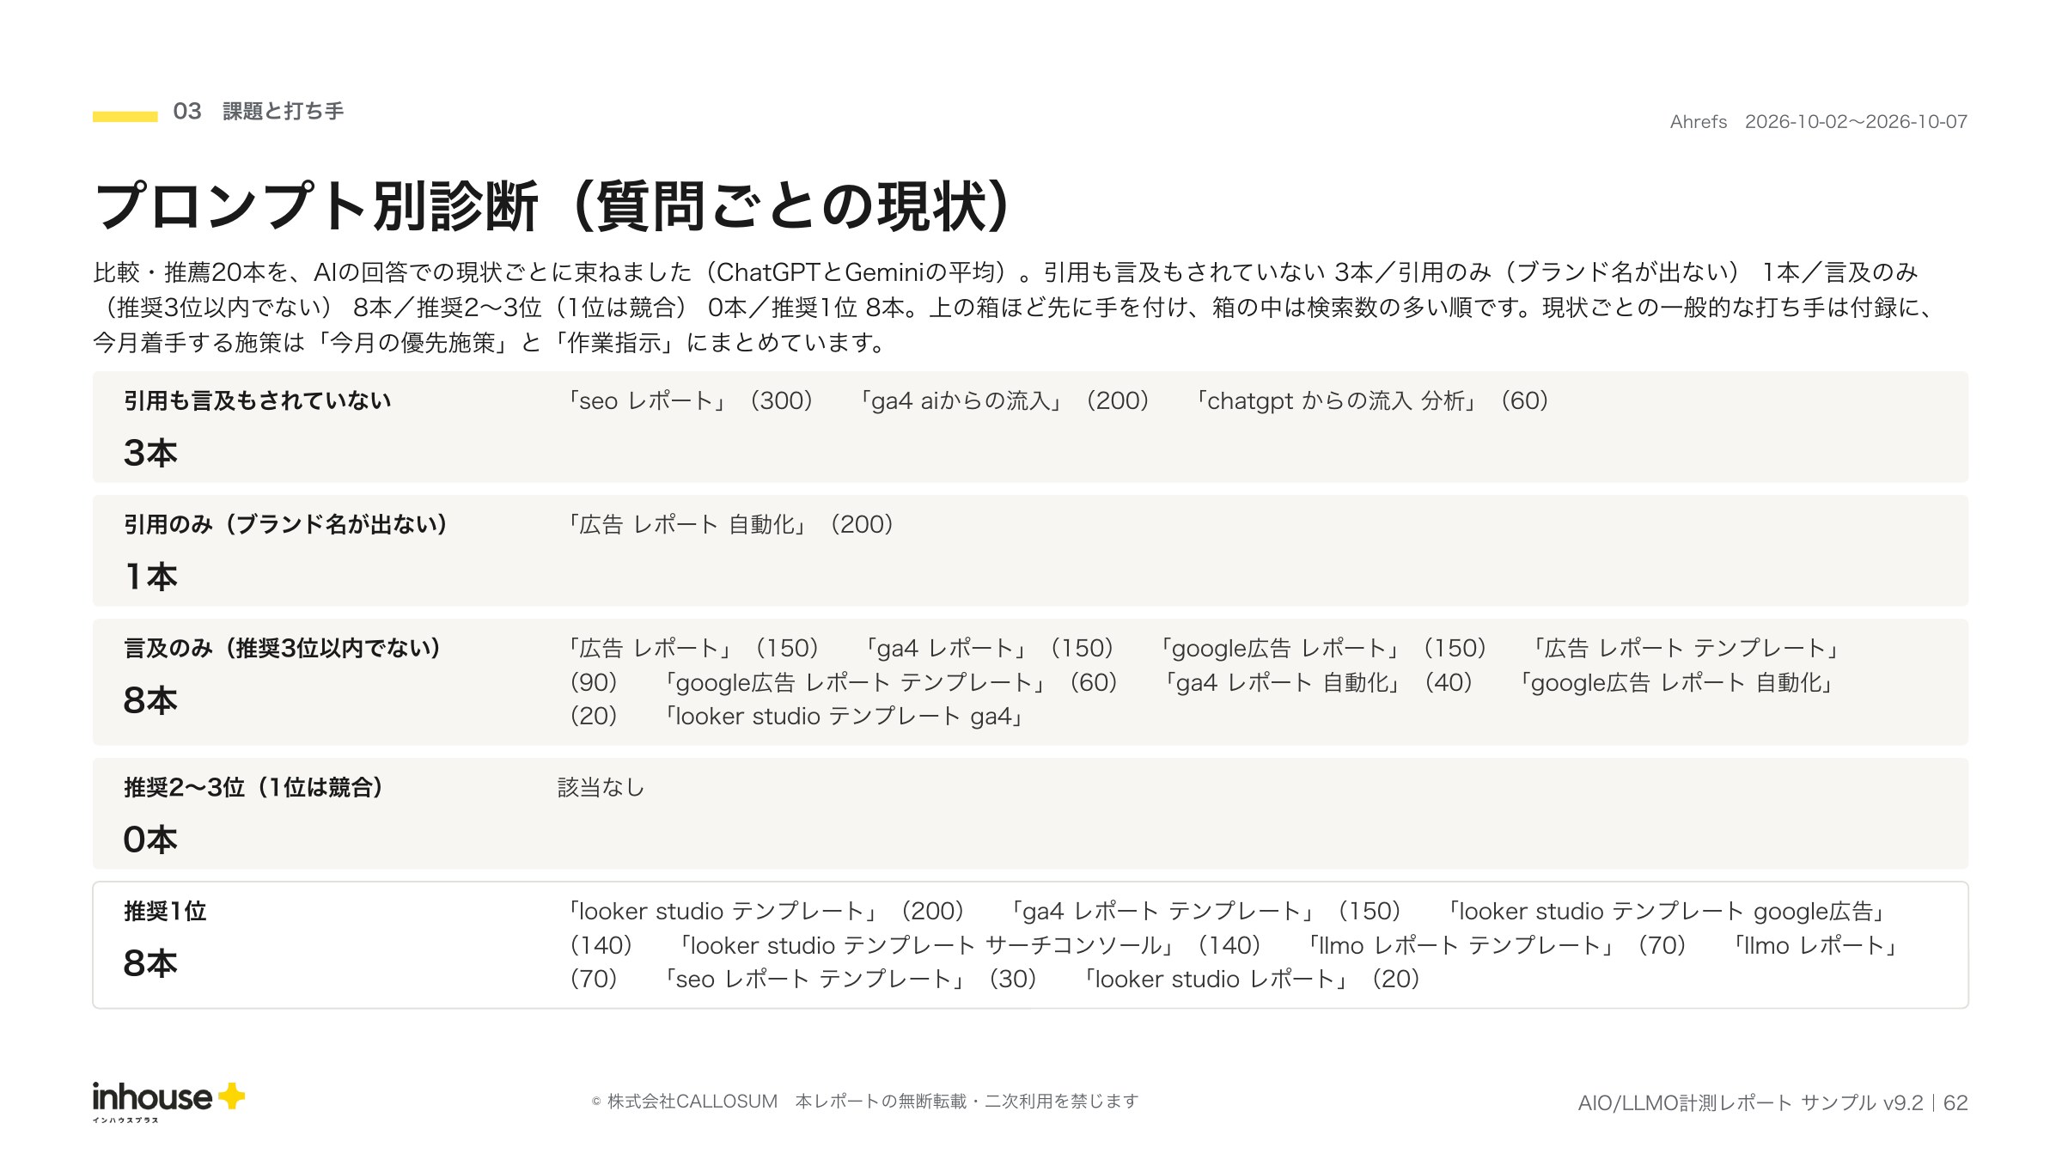Click keyword 「looker studio テンプレート サーチコンソール」 (140)

969,945
